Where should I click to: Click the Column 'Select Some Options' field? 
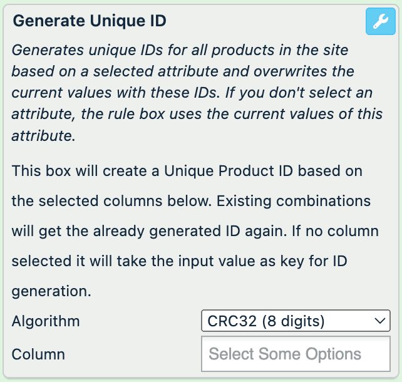(295, 354)
